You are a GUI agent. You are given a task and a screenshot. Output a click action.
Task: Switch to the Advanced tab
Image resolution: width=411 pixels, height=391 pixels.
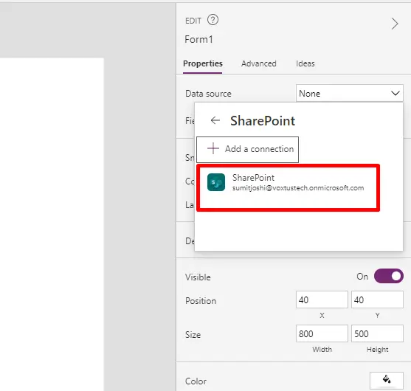point(259,63)
